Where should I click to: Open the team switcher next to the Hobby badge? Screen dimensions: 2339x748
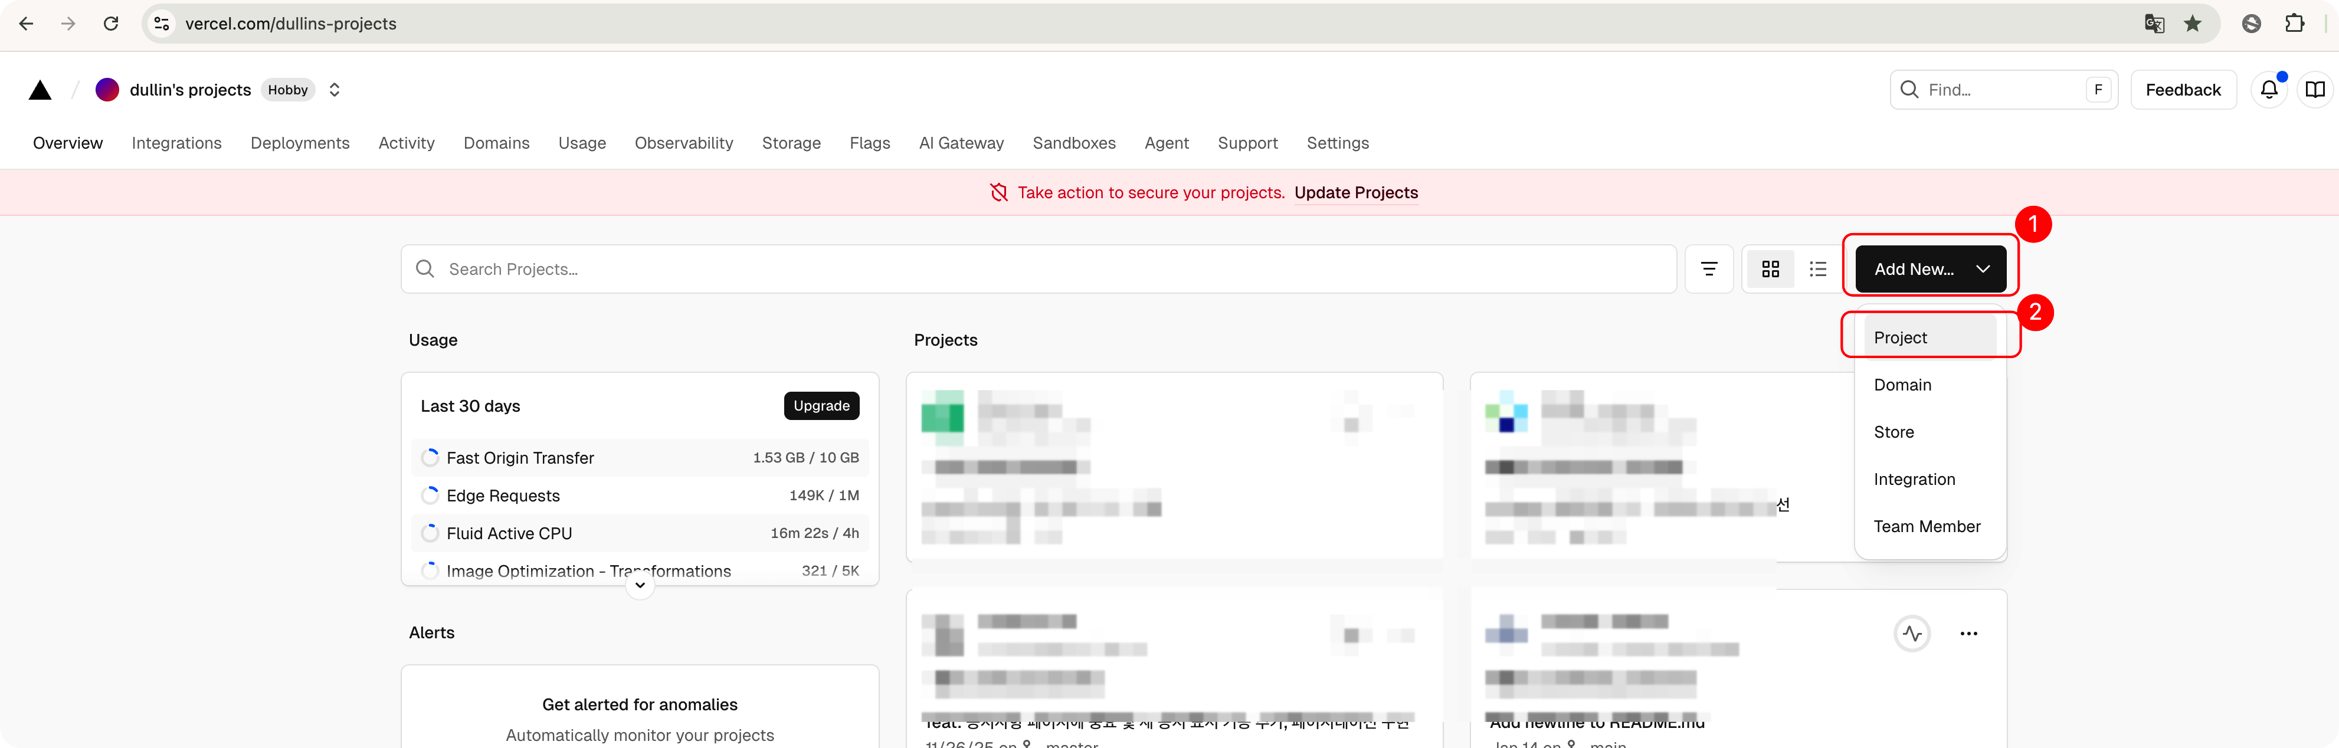point(334,90)
